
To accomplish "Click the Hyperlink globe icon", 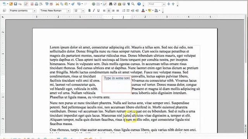I will click(94, 4).
